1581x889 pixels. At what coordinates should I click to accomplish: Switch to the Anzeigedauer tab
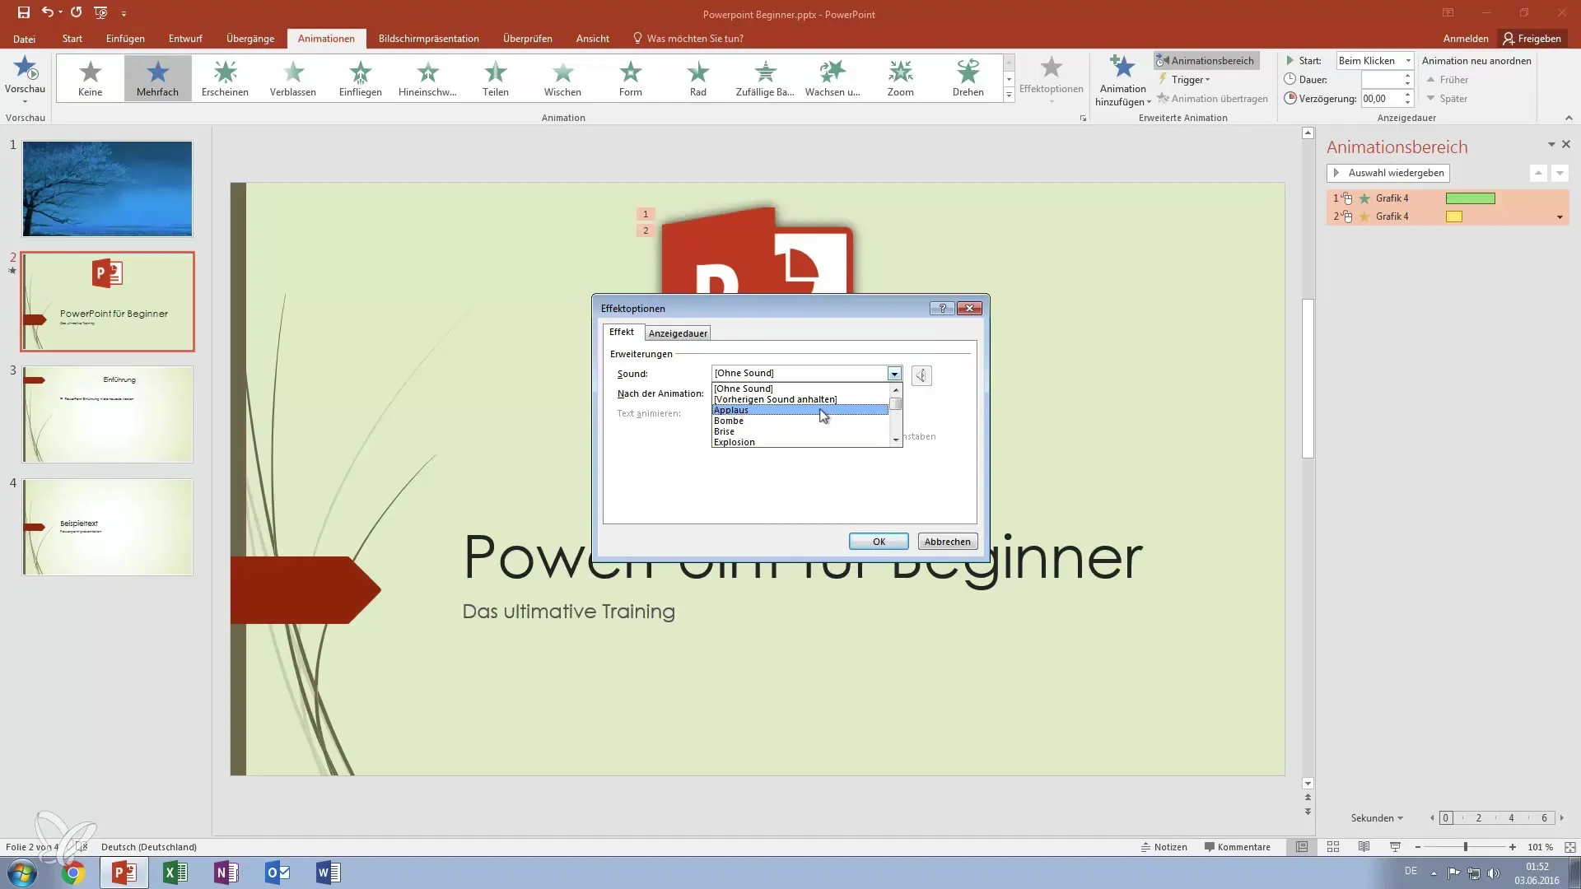[x=677, y=333]
